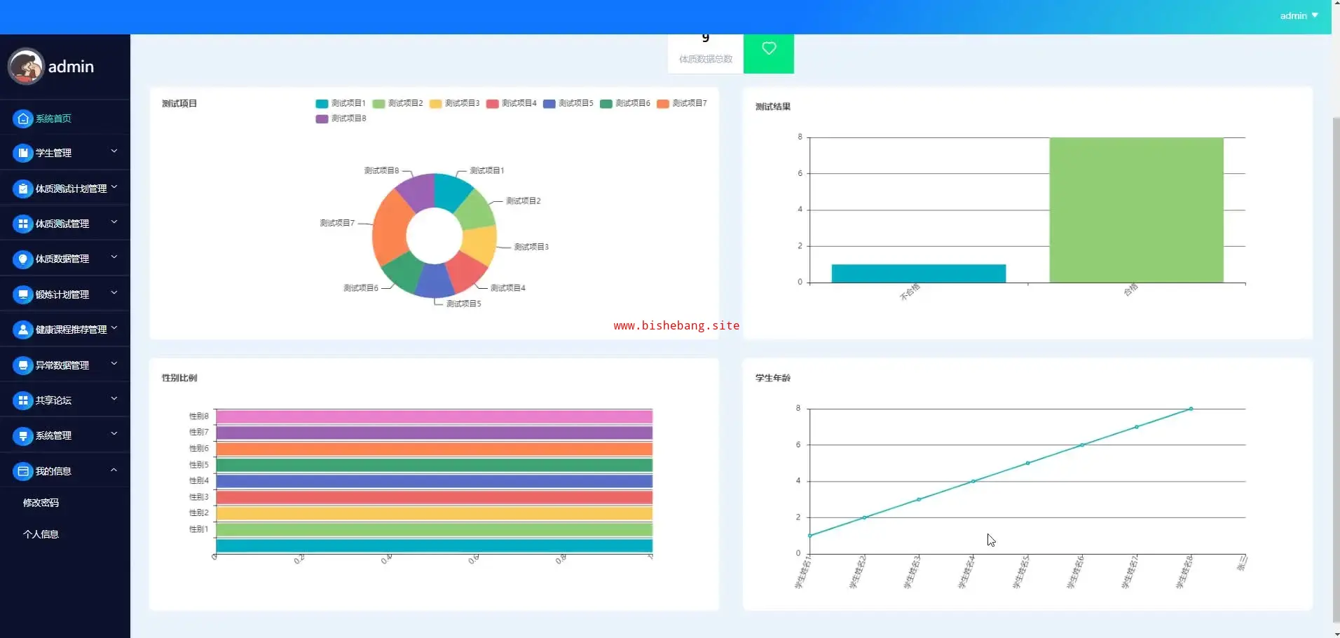Open 修改密码 menu item

[41, 503]
